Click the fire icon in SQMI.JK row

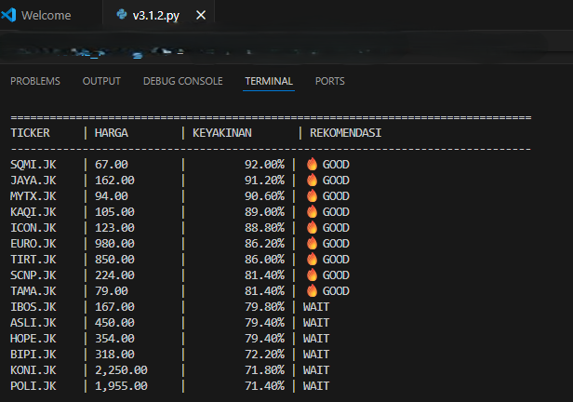[312, 165]
